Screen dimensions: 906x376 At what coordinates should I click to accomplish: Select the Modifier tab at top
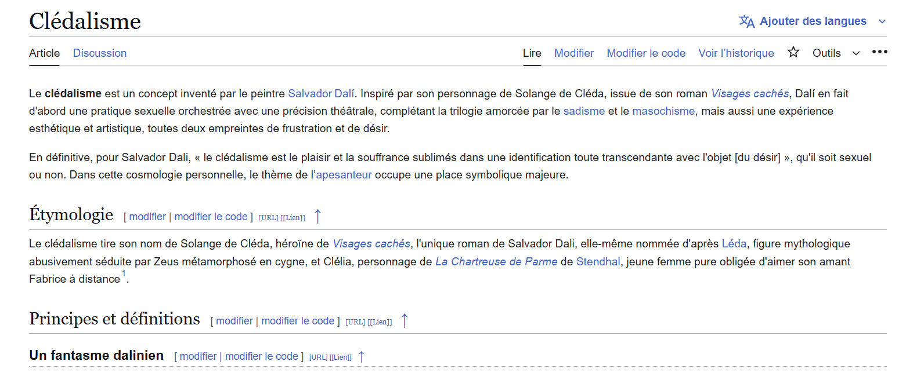tap(574, 53)
